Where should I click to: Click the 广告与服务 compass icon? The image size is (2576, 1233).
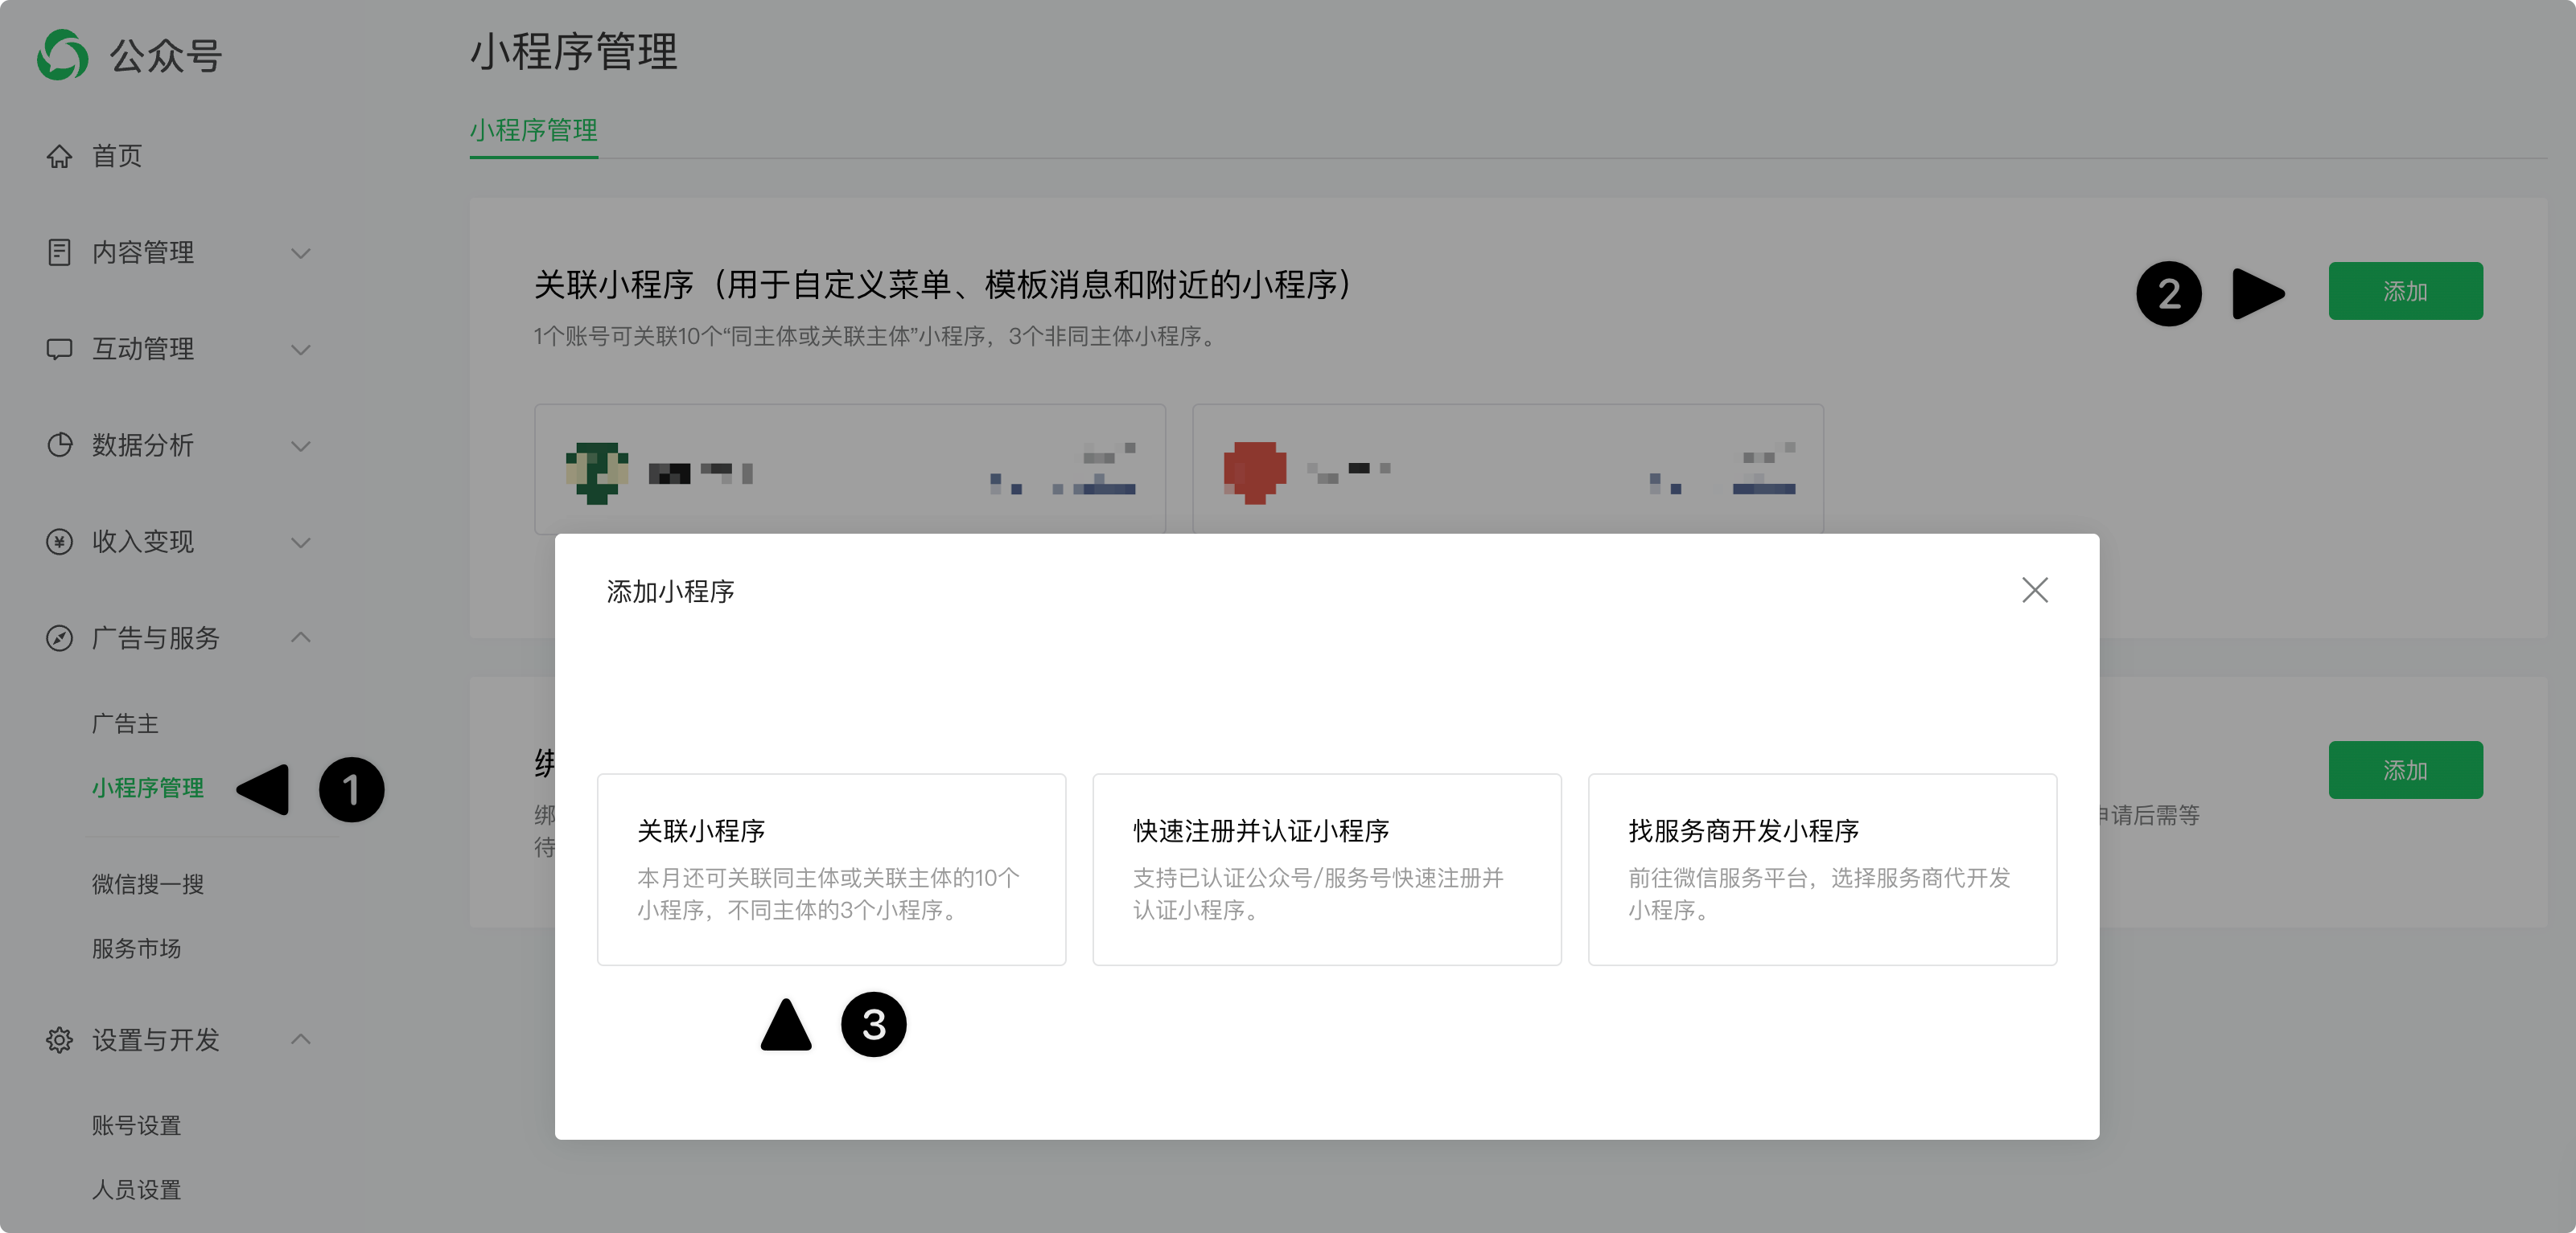(x=59, y=637)
